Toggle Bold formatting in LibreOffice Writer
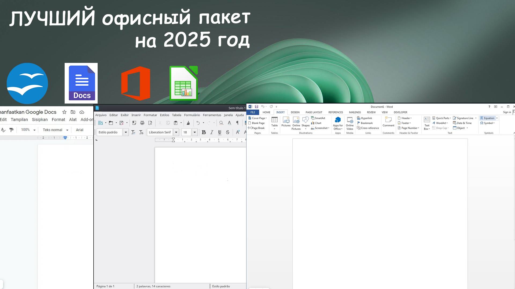 (x=204, y=132)
